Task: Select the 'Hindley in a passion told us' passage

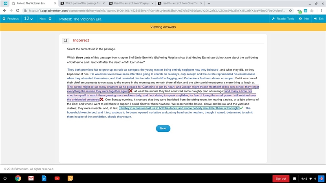Action: 179,108
